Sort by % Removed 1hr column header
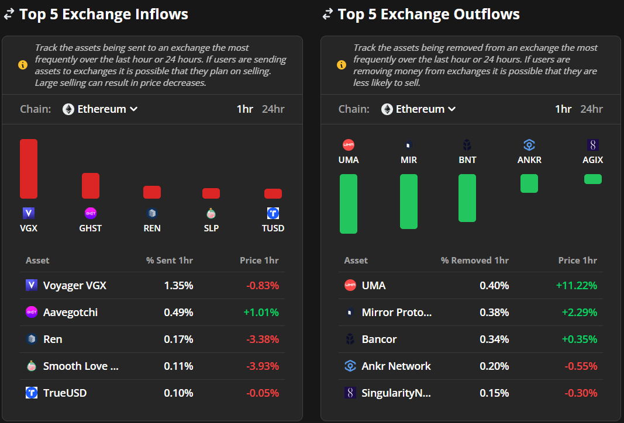624x423 pixels. tap(474, 261)
